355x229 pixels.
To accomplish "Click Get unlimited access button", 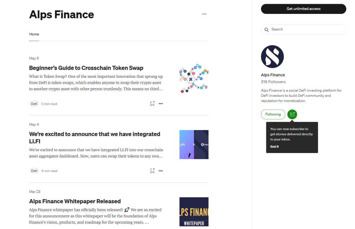I will [304, 9].
